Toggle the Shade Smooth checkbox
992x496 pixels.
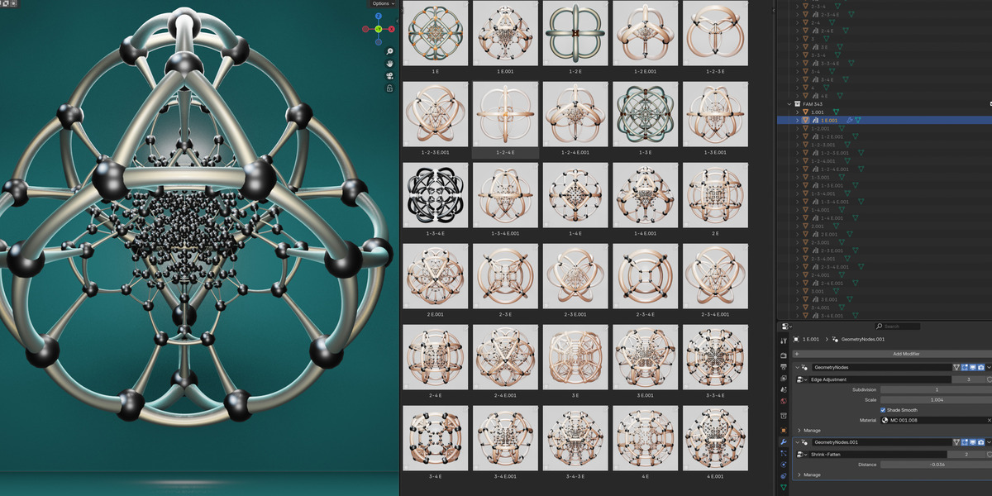coord(884,410)
